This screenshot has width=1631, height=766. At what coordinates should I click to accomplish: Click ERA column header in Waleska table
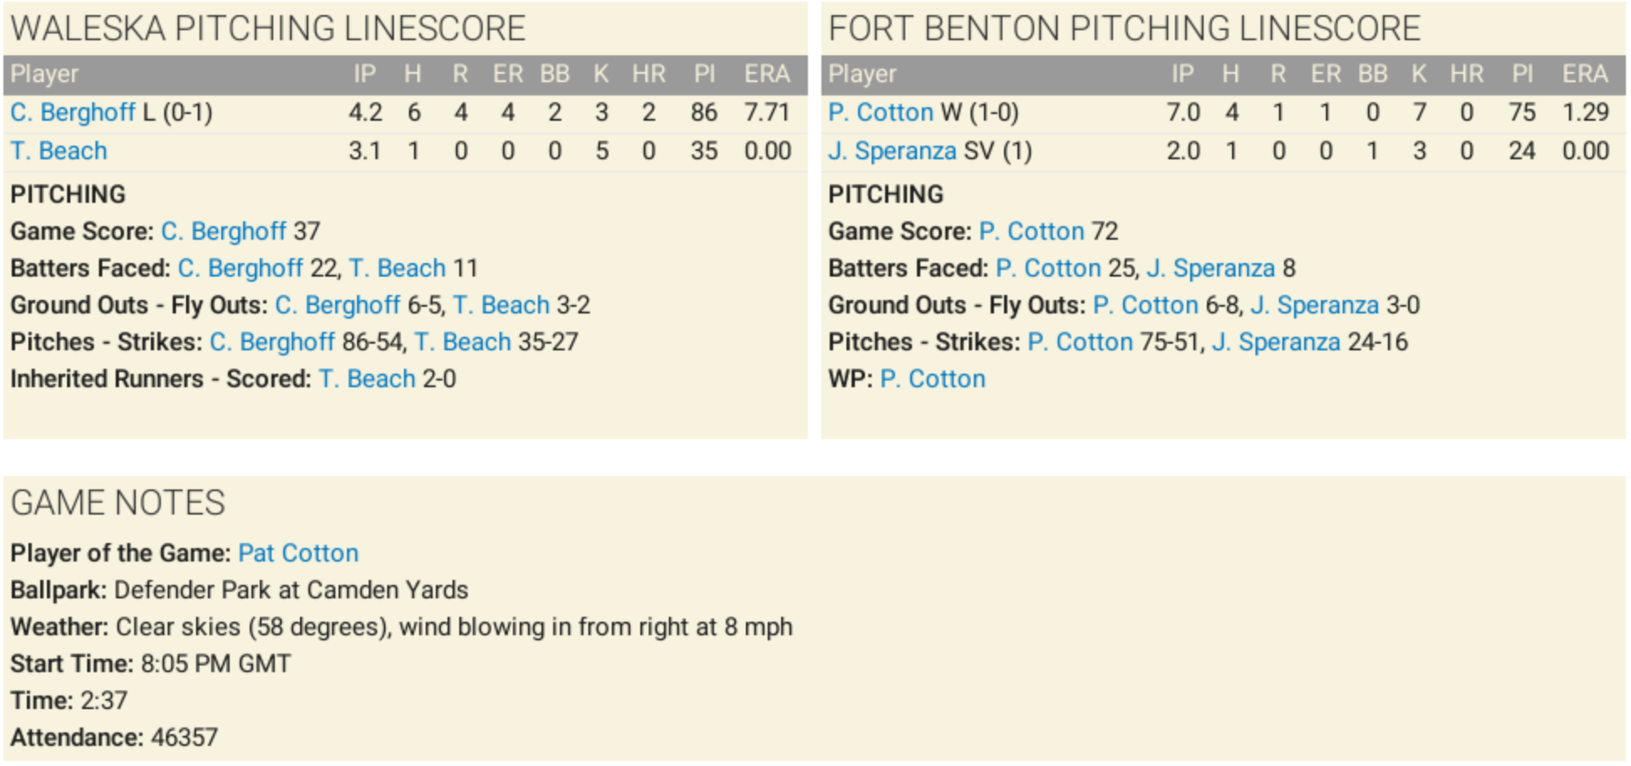[x=767, y=75]
